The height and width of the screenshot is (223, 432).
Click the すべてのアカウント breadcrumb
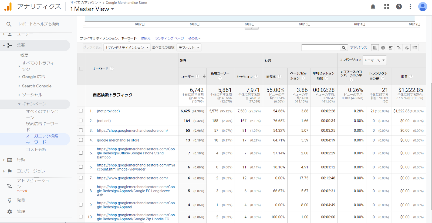coord(86,2)
